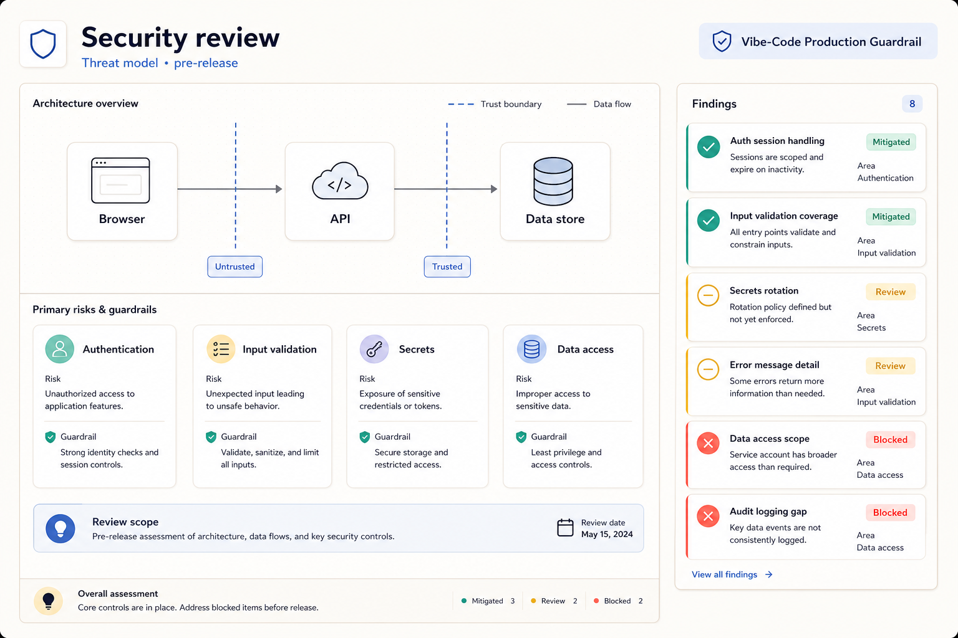958x638 pixels.
Task: Click the Data store database icon
Action: [553, 181]
